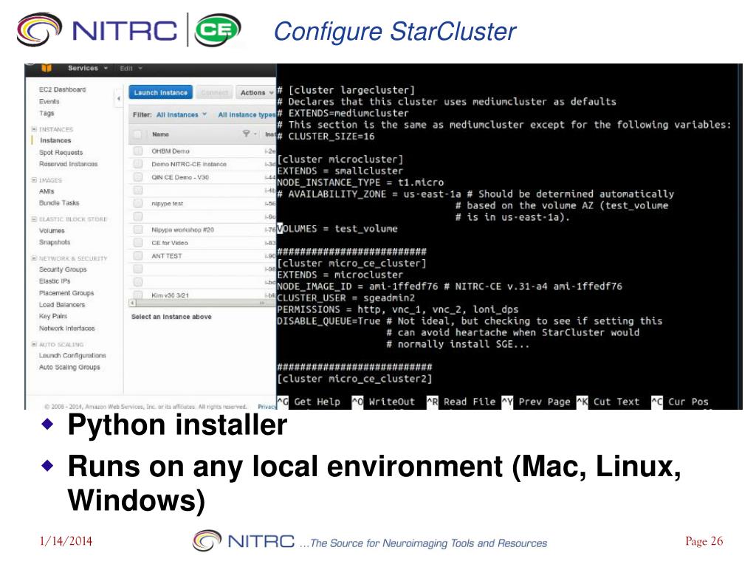This screenshot has height=567, width=756.
Task: Open Spot Requests in sidebar
Action: coord(61,152)
